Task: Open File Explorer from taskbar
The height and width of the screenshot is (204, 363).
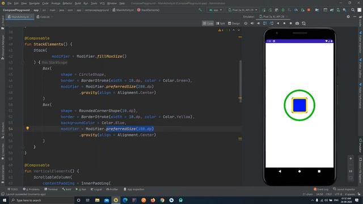Action: (97, 200)
